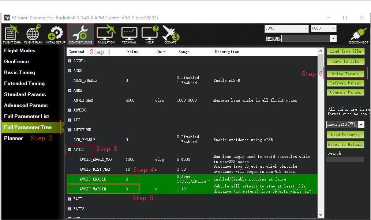
Task: Click AVOID_DIST_MAX value 10
Action: 128,170
